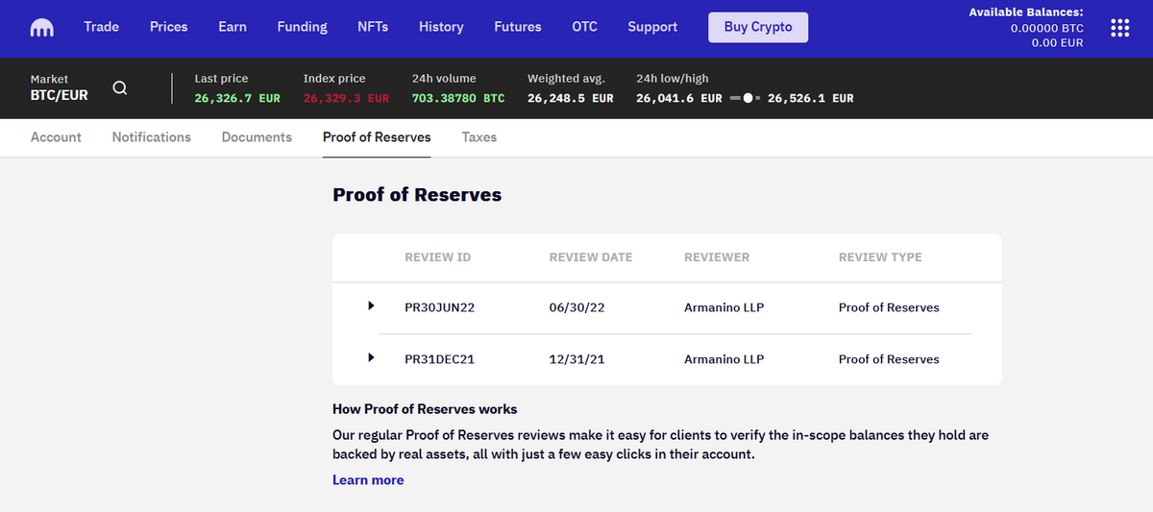The width and height of the screenshot is (1153, 512).
Task: Follow the Learn more link
Action: (368, 480)
